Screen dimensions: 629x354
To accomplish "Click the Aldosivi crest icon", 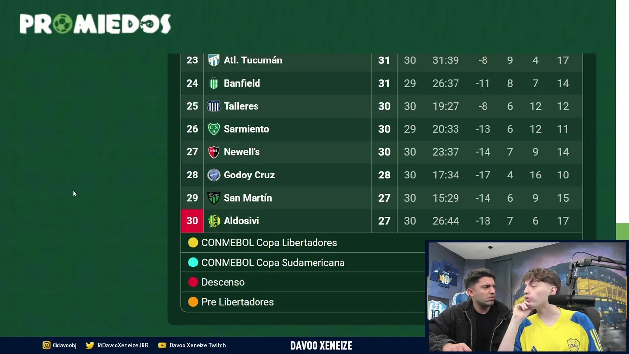I will pyautogui.click(x=214, y=221).
